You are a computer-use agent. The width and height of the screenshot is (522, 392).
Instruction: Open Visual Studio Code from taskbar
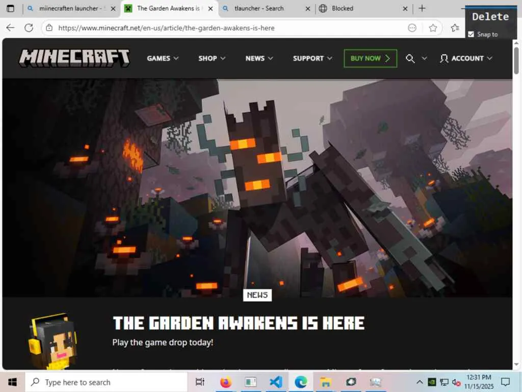pyautogui.click(x=276, y=382)
